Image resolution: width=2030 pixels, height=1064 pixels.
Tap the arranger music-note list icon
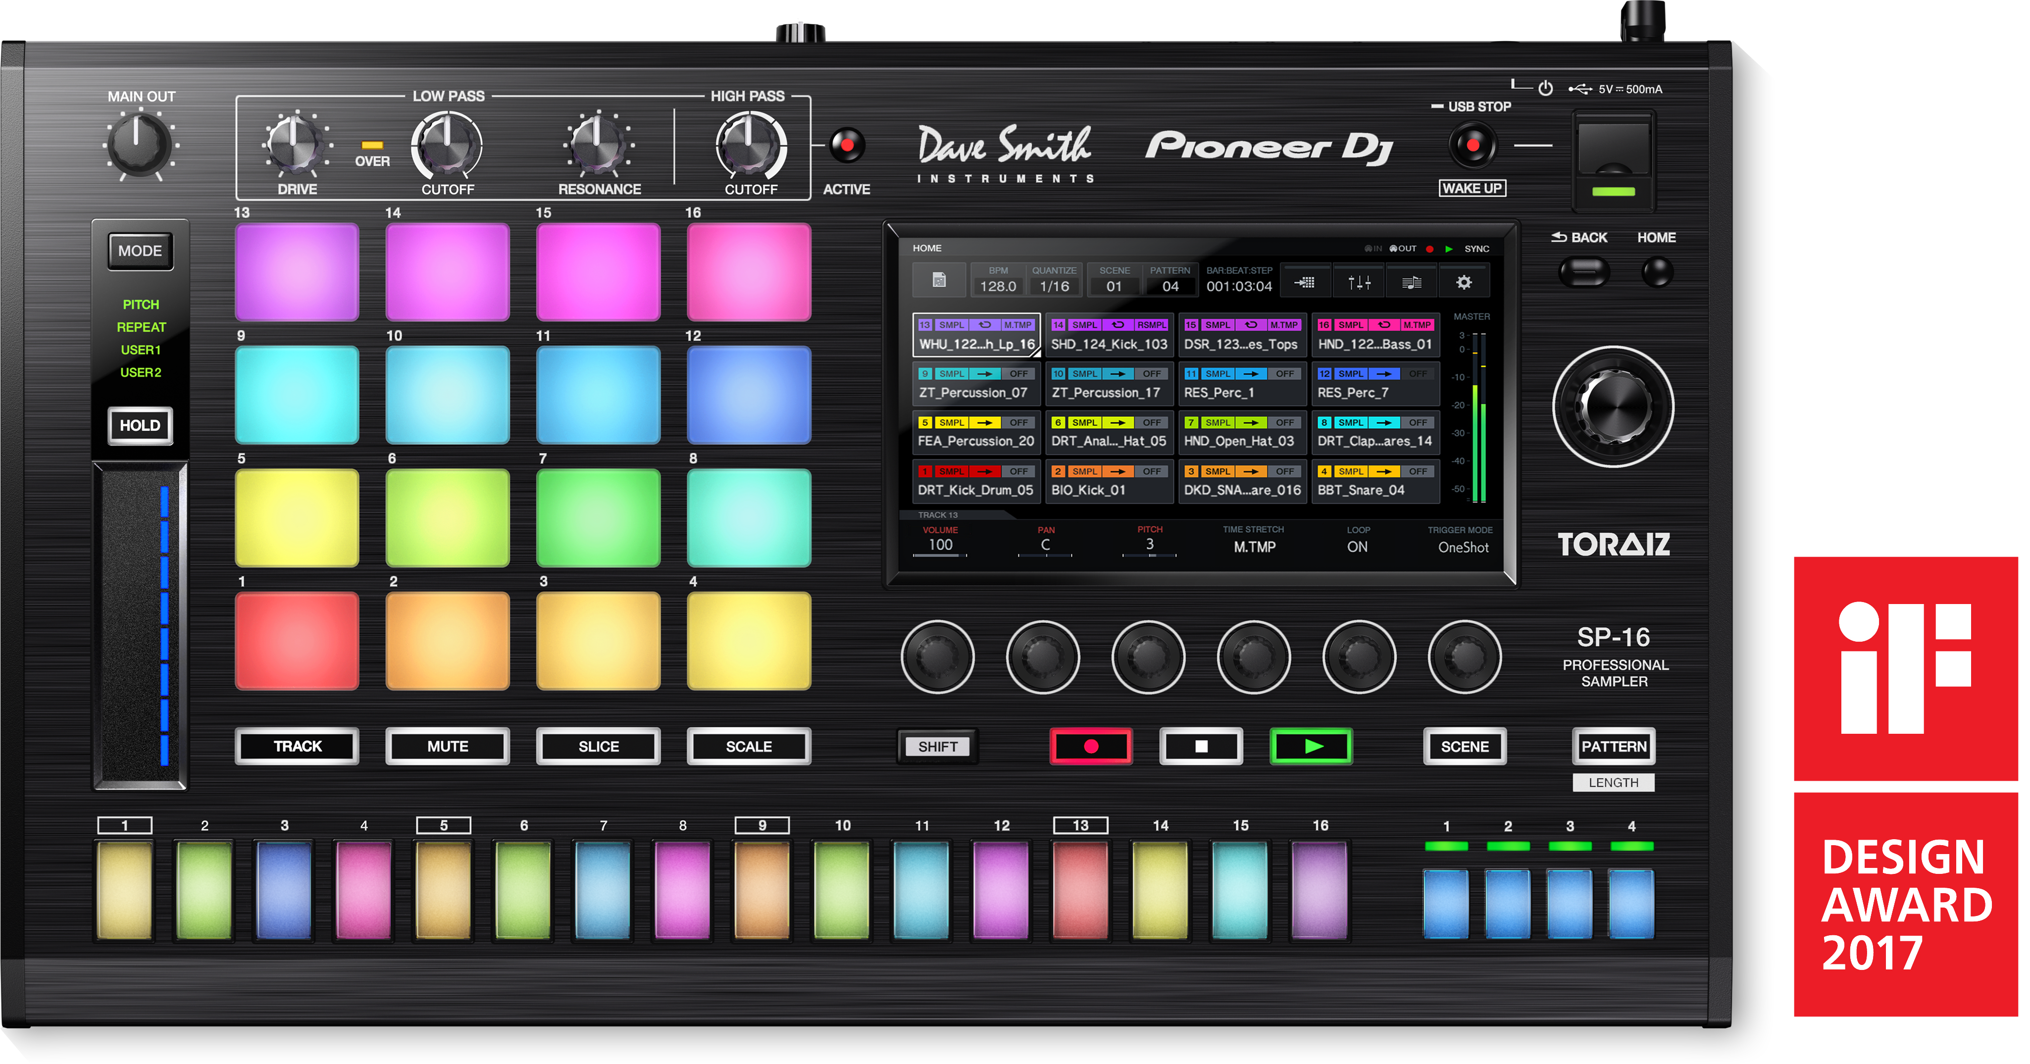pos(1412,282)
